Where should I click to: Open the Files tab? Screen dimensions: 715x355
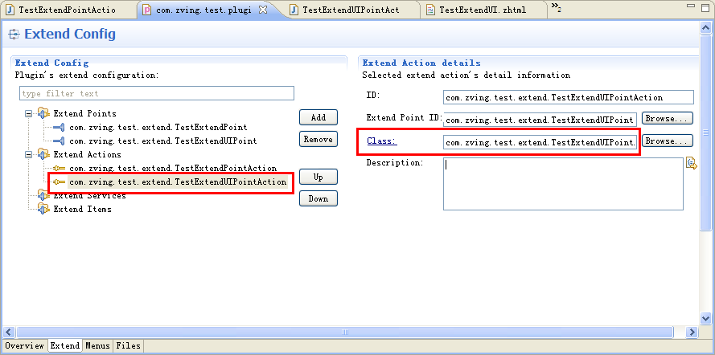pyautogui.click(x=127, y=346)
